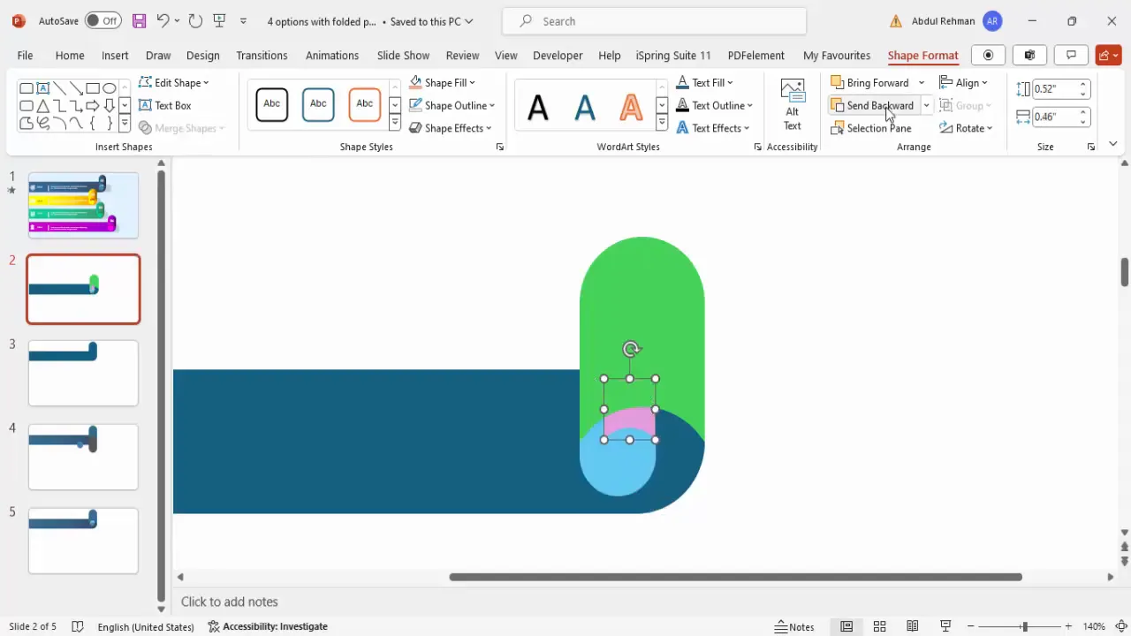
Task: Apply the black WordArt A style
Action: 538,107
